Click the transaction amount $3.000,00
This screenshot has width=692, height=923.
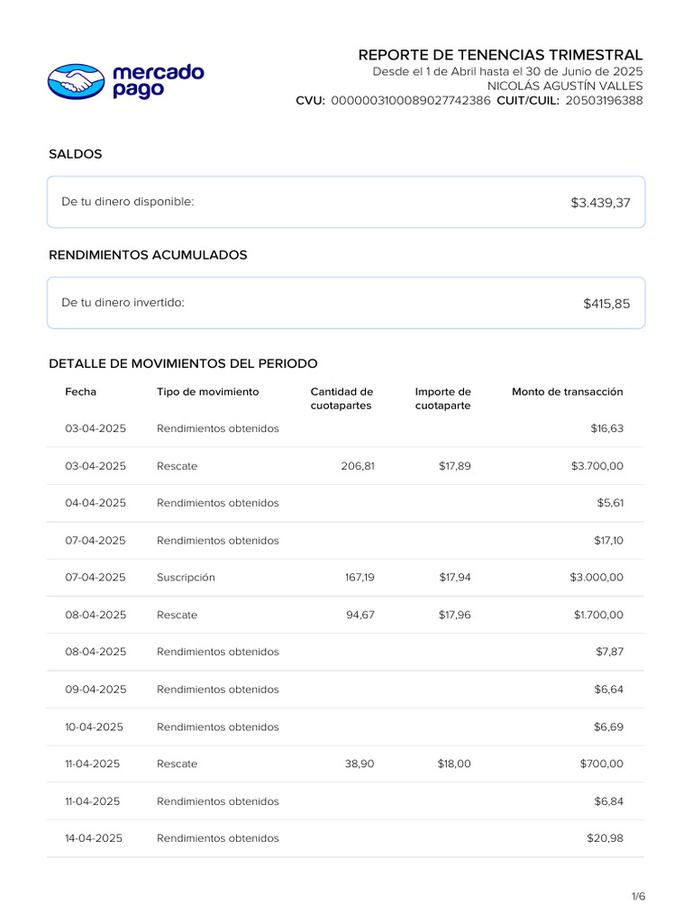pyautogui.click(x=596, y=578)
